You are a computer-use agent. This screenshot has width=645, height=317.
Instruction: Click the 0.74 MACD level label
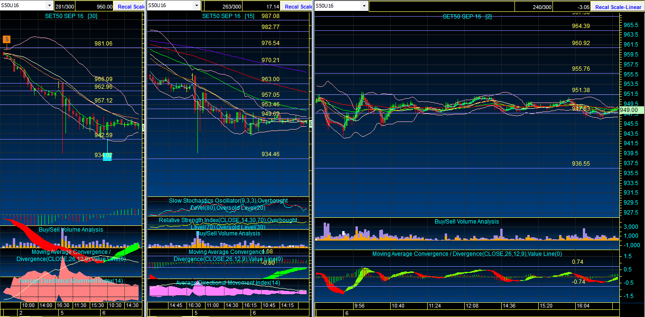click(x=578, y=262)
